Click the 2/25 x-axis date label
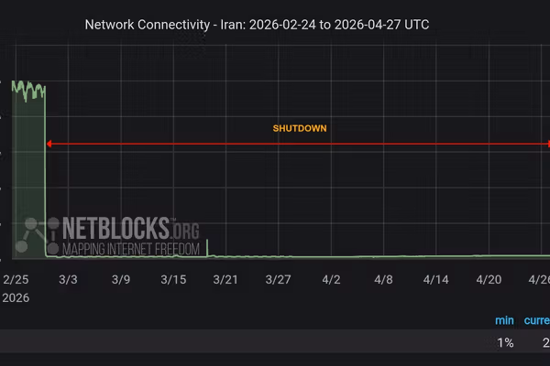 (16, 279)
